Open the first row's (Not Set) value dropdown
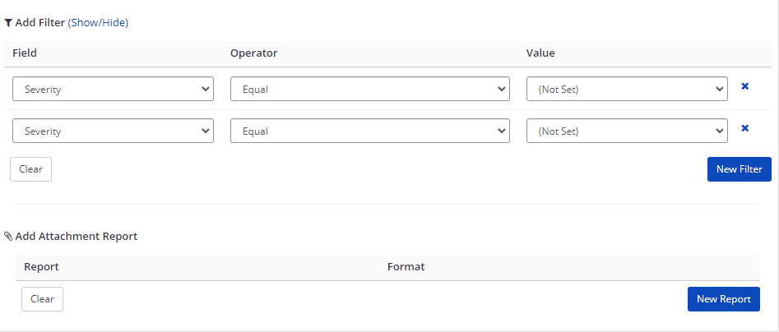This screenshot has height=332, width=779. 626,89
